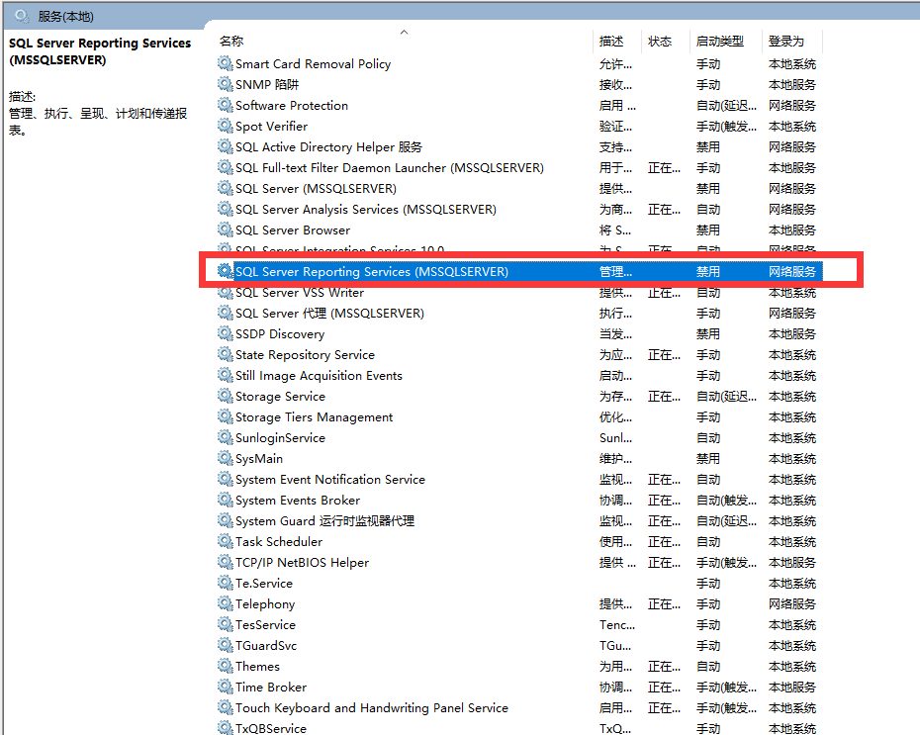Click the State Repository Service gear icon
Image resolution: width=920 pixels, height=735 pixels.
(x=226, y=354)
